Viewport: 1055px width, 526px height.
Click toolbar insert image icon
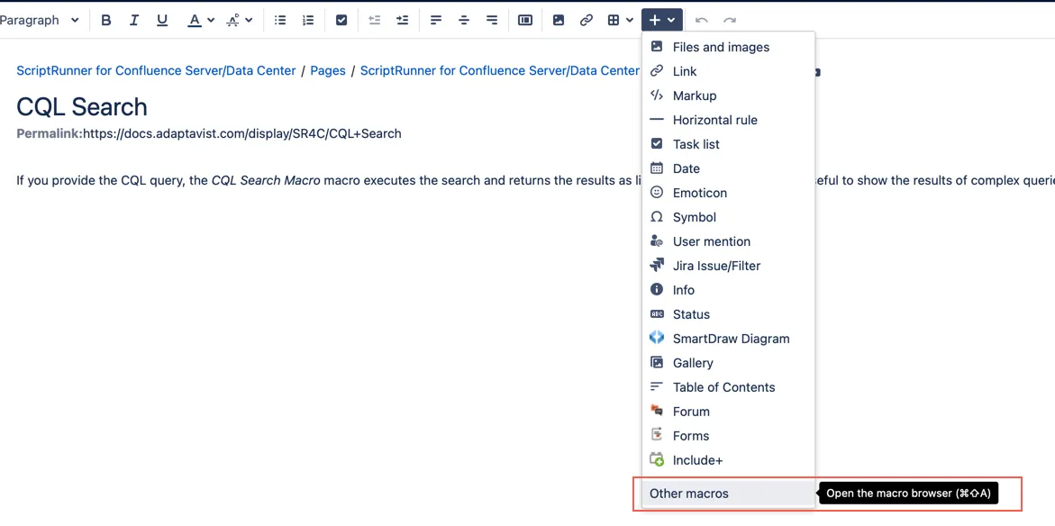[559, 20]
